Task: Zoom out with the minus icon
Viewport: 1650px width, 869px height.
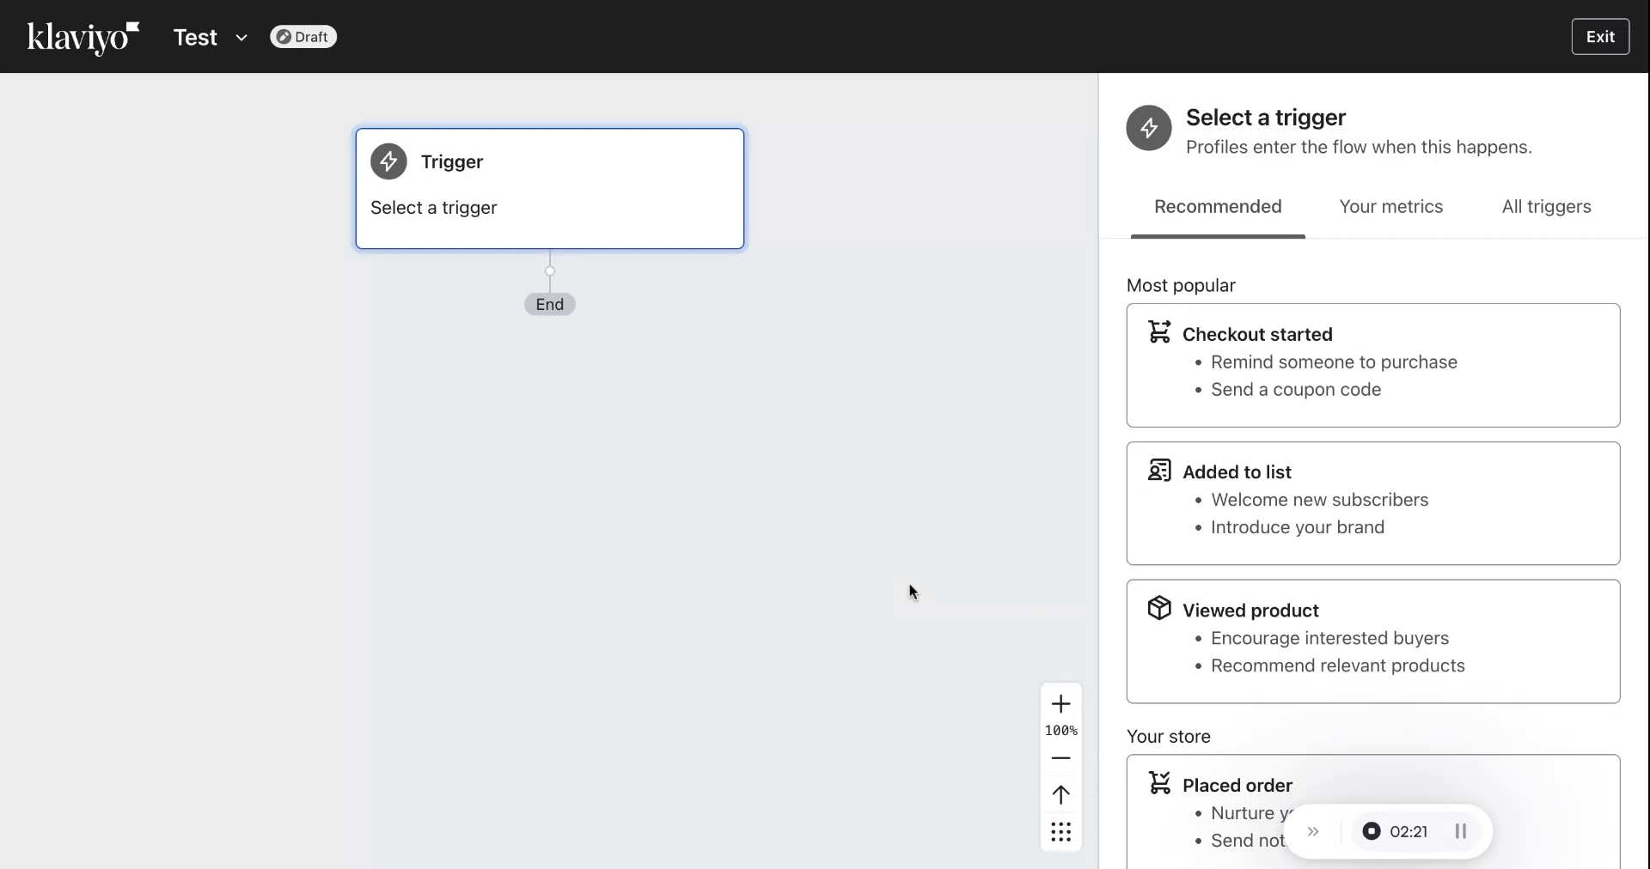Action: [1060, 758]
